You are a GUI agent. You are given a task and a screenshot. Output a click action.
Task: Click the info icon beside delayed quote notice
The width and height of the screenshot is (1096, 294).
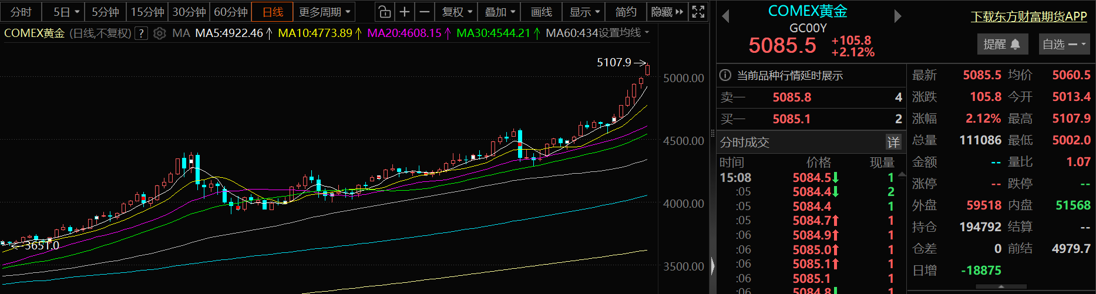click(x=725, y=75)
